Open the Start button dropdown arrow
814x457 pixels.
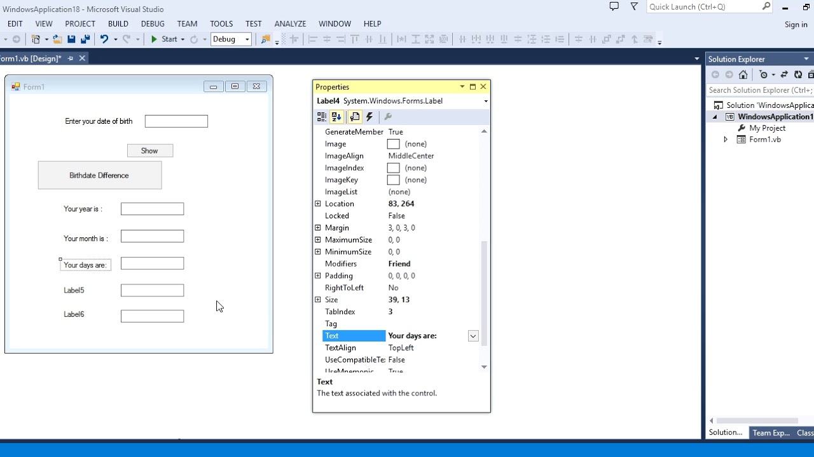coord(183,39)
